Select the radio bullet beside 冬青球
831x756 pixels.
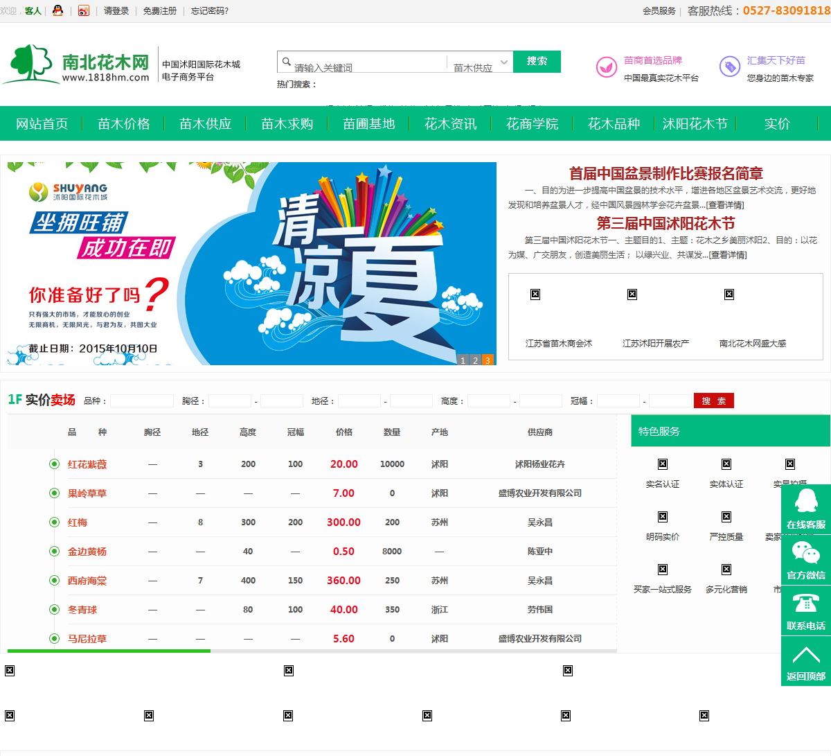pos(54,610)
